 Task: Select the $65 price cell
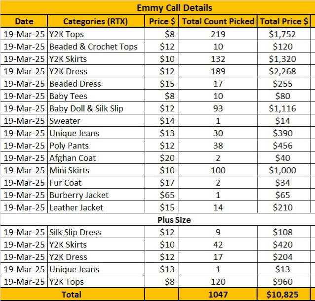[162, 195]
